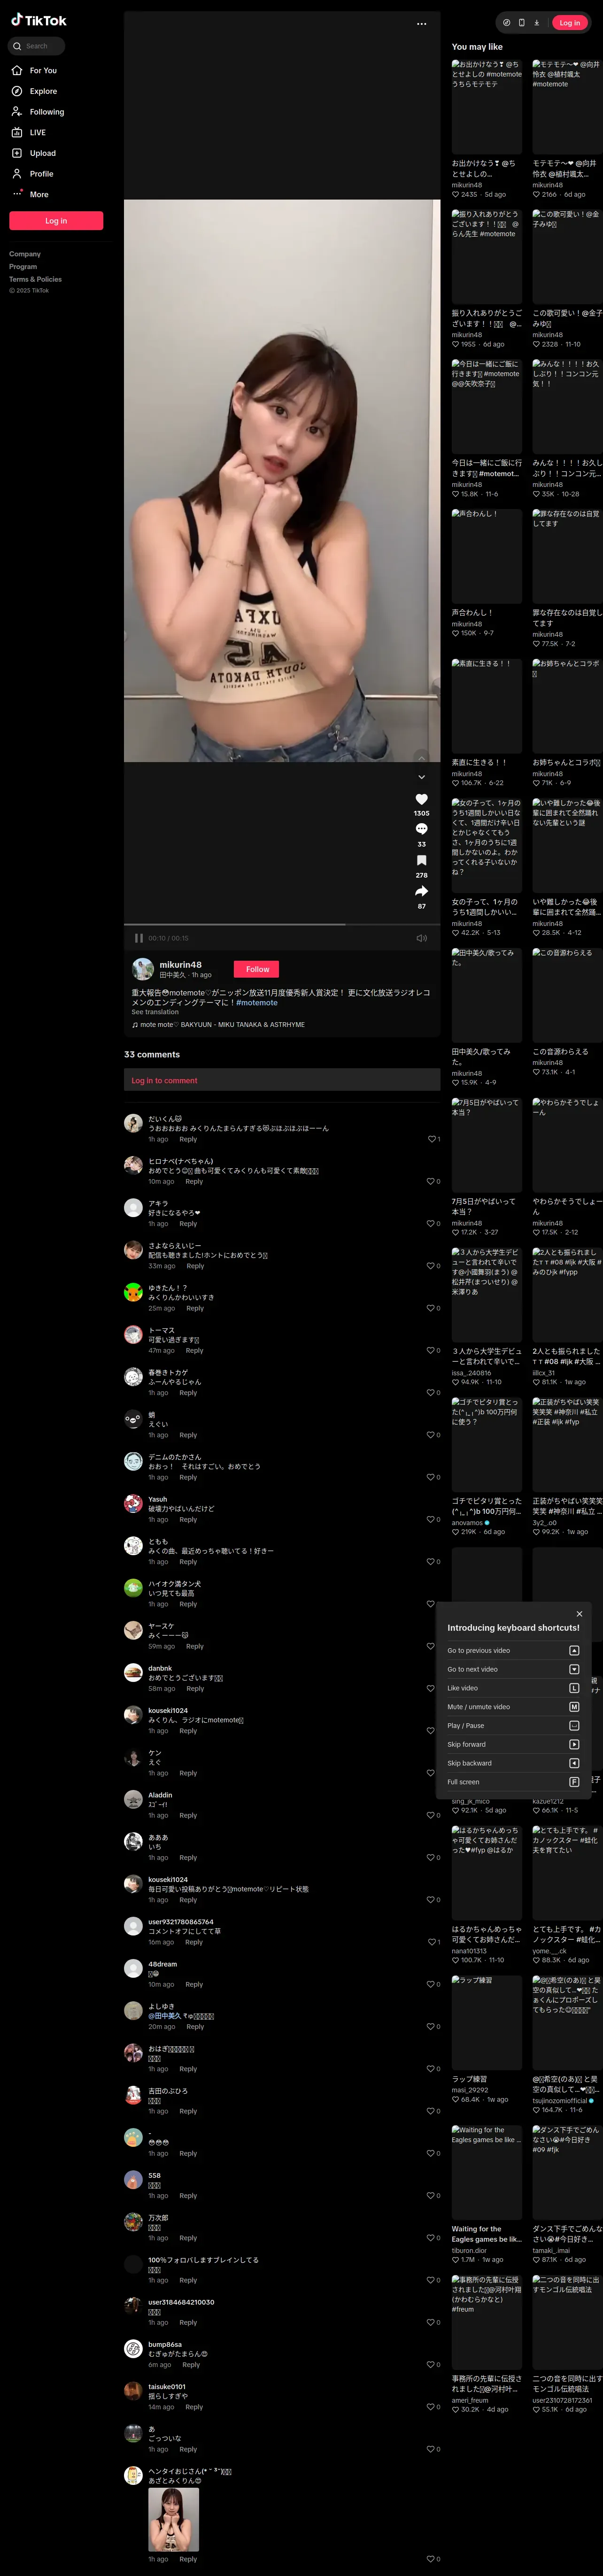The height and width of the screenshot is (2576, 603).
Task: Reply to ヒロナベ's comment
Action: point(194,1182)
